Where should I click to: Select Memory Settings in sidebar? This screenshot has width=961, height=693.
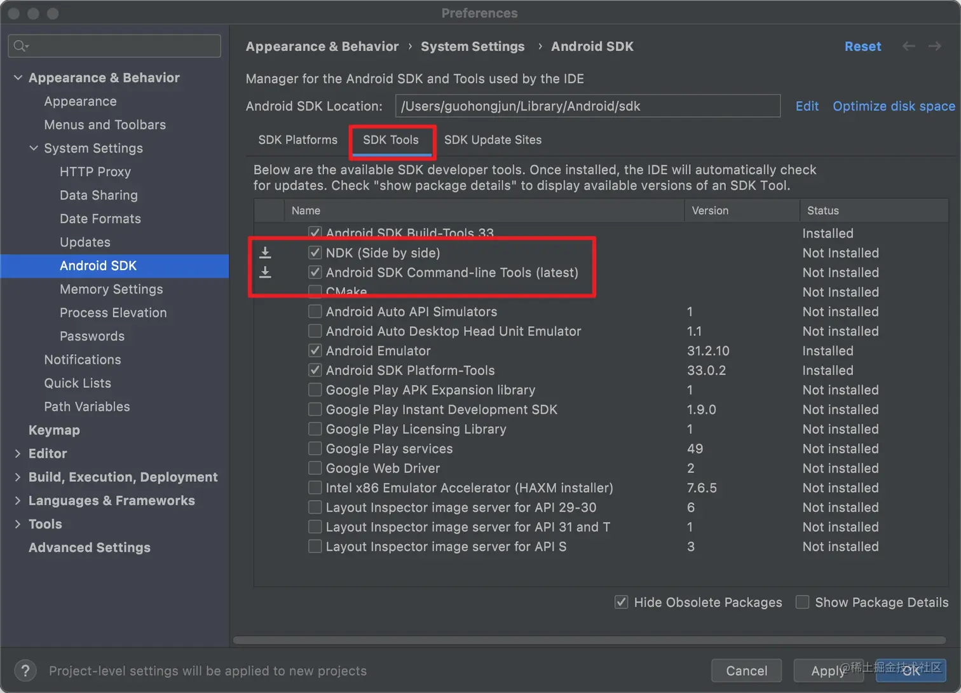pos(111,289)
